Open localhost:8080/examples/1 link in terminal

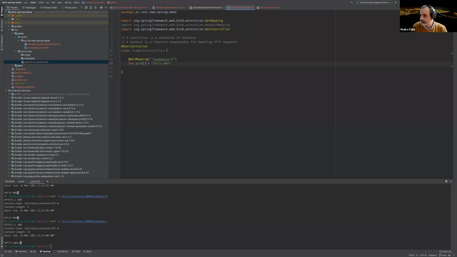click(84, 221)
